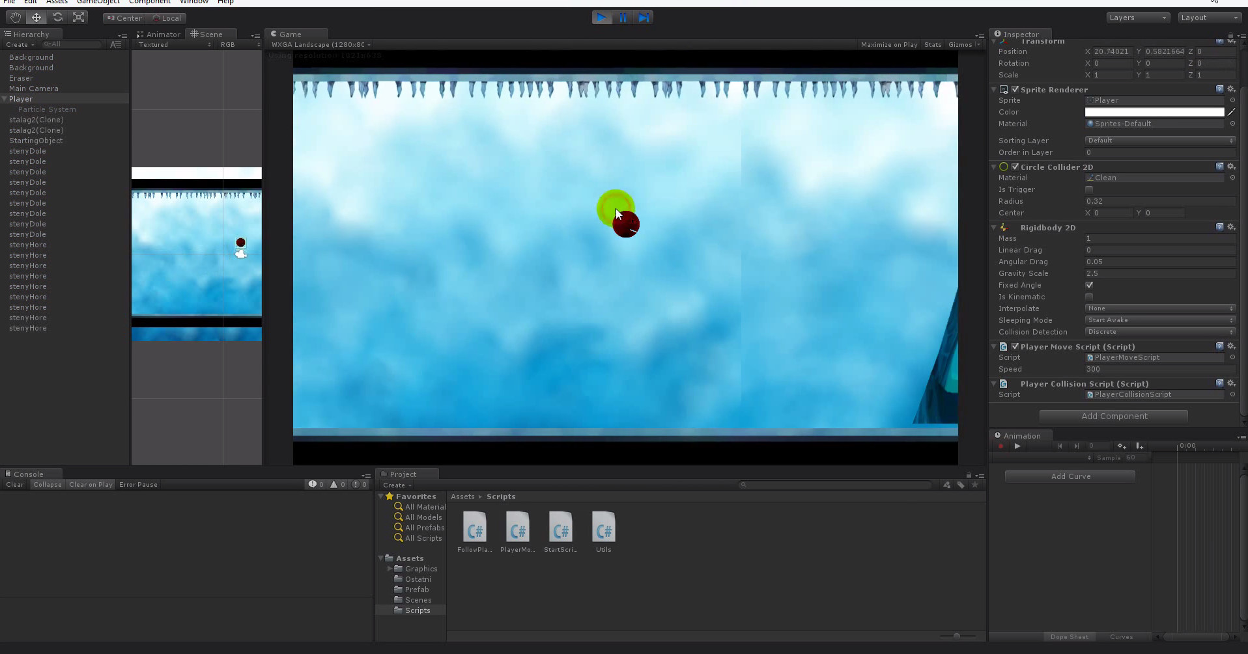Open the PlayerMoveScript C# file icon
Image resolution: width=1248 pixels, height=654 pixels.
click(x=517, y=527)
